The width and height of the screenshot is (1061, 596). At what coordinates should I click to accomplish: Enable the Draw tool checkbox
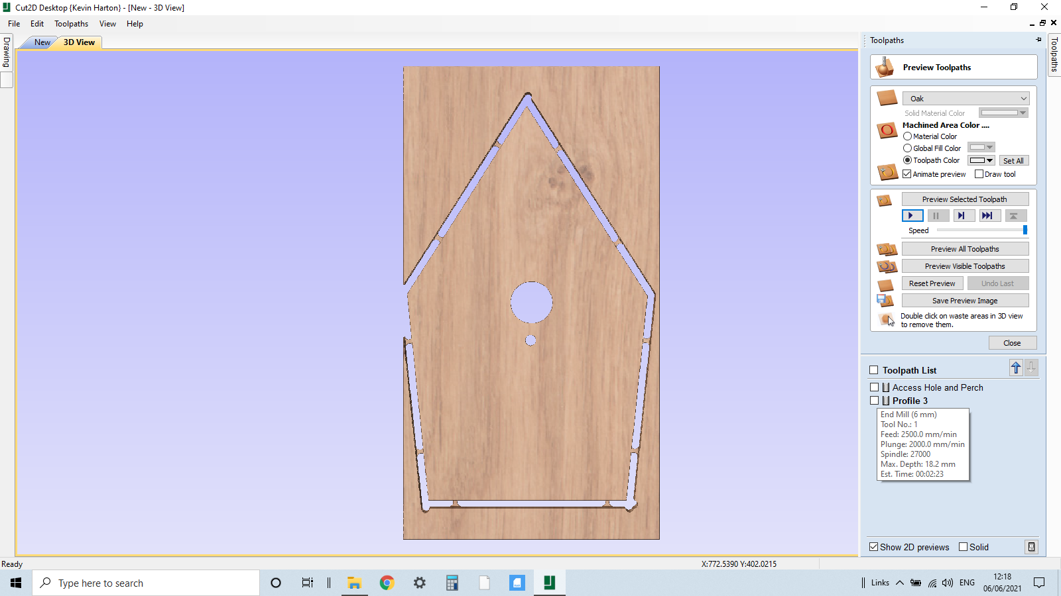tap(979, 174)
